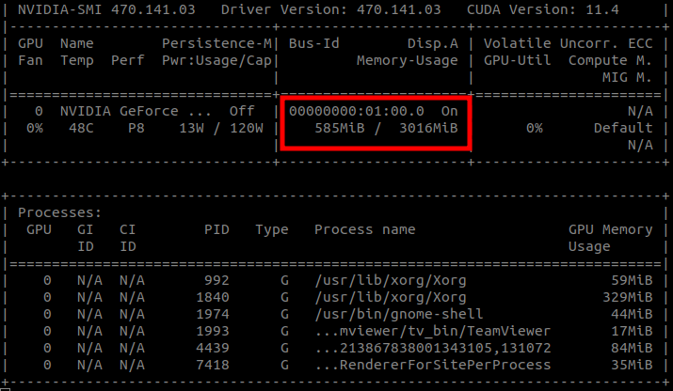673x391 pixels.
Task: Click the CUDA Version 11.4 text
Action: (543, 9)
